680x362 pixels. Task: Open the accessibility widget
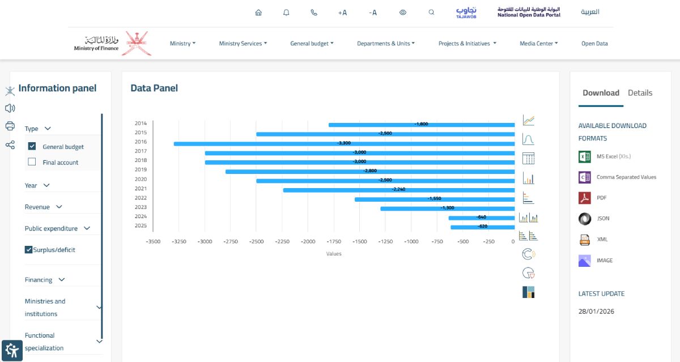click(12, 351)
